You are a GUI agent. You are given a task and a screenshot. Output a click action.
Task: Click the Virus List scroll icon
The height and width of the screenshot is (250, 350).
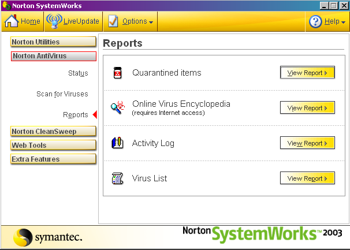[117, 178]
